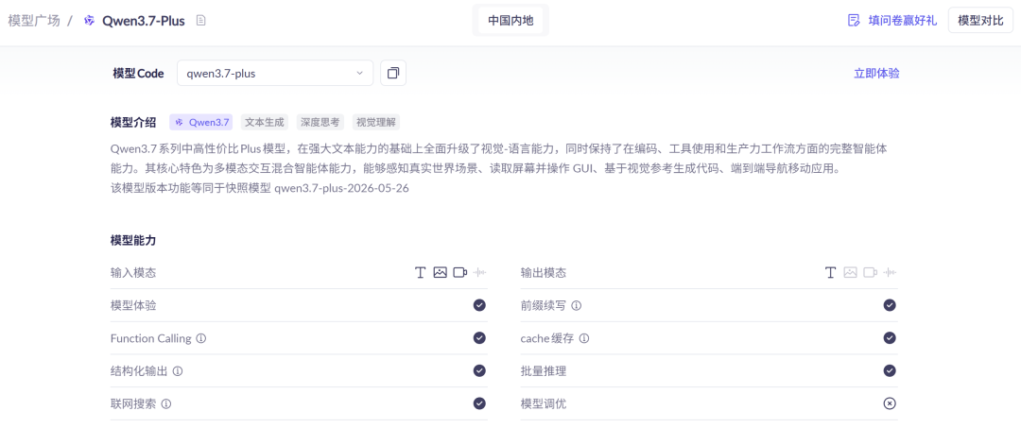Click the text icon in 输入模态 row
The image size is (1021, 428).
click(x=420, y=272)
